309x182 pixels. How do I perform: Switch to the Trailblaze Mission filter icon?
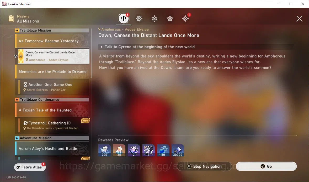[x=139, y=19]
